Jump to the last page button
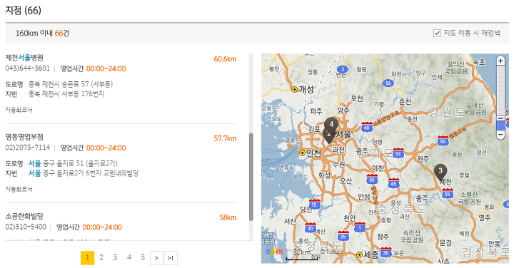514x268 pixels. coord(171,258)
